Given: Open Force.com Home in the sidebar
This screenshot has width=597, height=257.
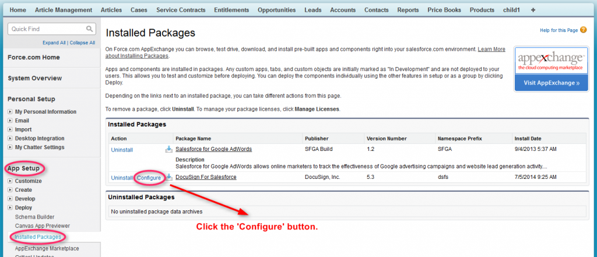Looking at the screenshot, I should point(33,58).
